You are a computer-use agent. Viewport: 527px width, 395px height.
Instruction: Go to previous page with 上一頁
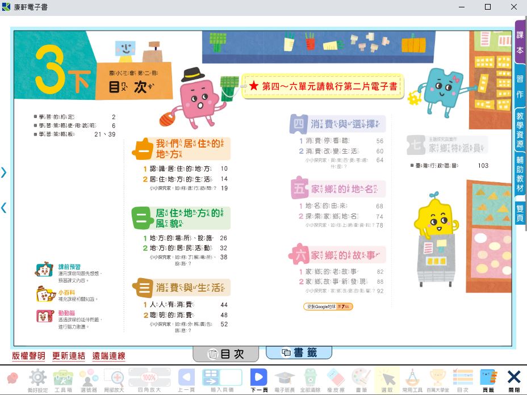pyautogui.click(x=186, y=380)
